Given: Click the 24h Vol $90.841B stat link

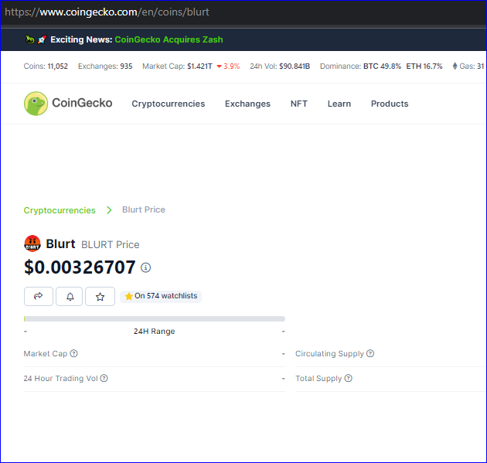Looking at the screenshot, I should coord(280,66).
